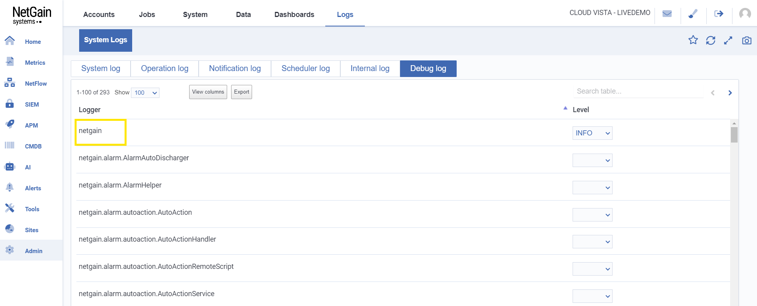Select the Debug log tab
The height and width of the screenshot is (306, 757).
pos(428,69)
